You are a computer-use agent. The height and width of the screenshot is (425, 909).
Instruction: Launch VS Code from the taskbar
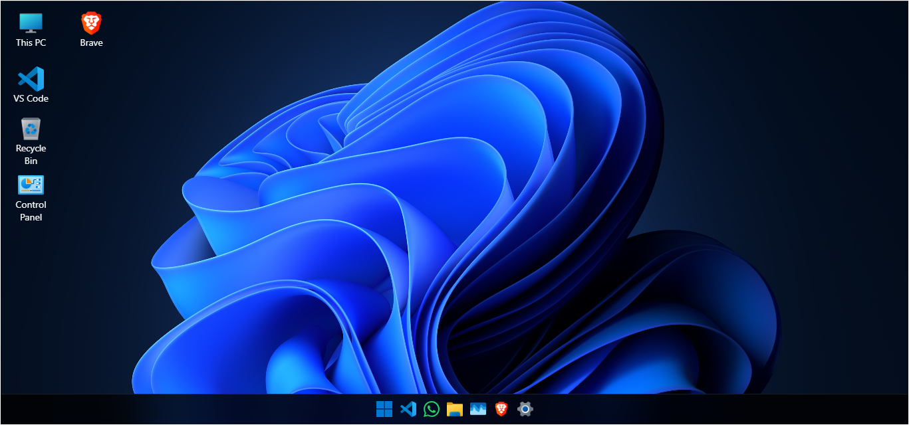click(x=408, y=410)
